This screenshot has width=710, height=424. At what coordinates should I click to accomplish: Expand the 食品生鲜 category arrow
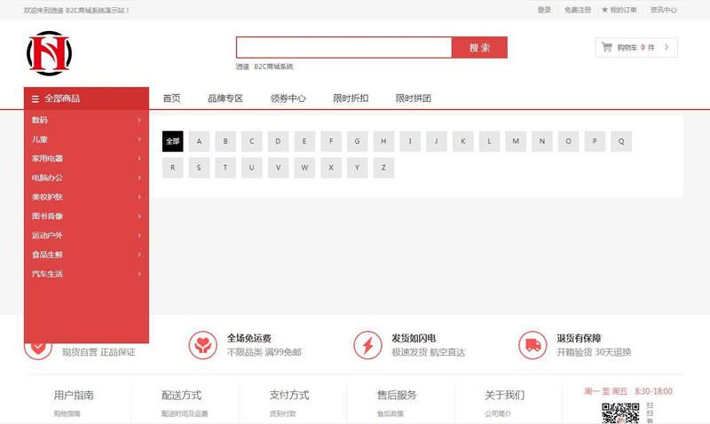(x=139, y=255)
